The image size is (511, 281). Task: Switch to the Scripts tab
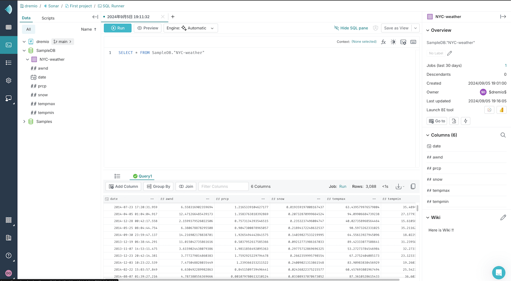click(x=48, y=18)
